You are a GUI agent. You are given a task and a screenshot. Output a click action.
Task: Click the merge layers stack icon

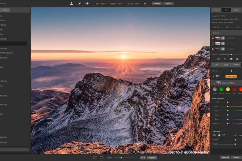[231, 59]
